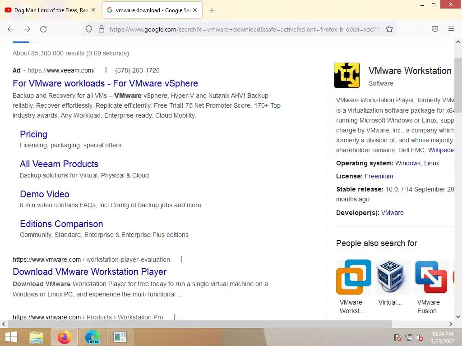Open the Pocket save icon
Viewport: 462px width, 346px height.
[x=434, y=29]
